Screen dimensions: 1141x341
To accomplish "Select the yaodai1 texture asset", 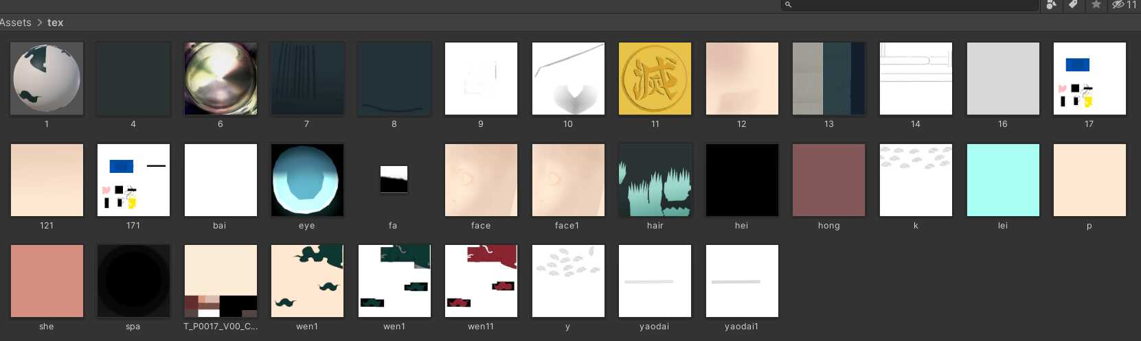I will pyautogui.click(x=742, y=281).
